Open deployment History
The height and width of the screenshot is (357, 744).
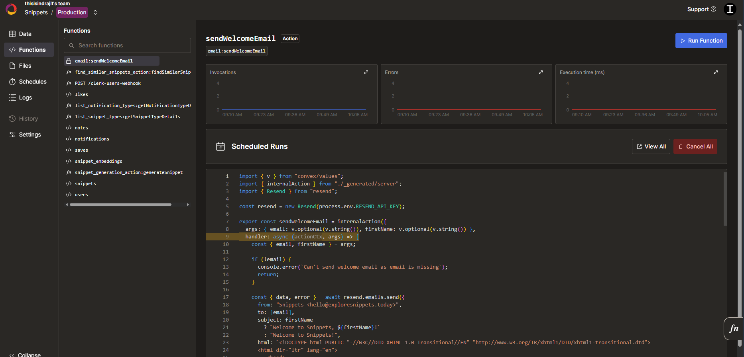pos(29,119)
